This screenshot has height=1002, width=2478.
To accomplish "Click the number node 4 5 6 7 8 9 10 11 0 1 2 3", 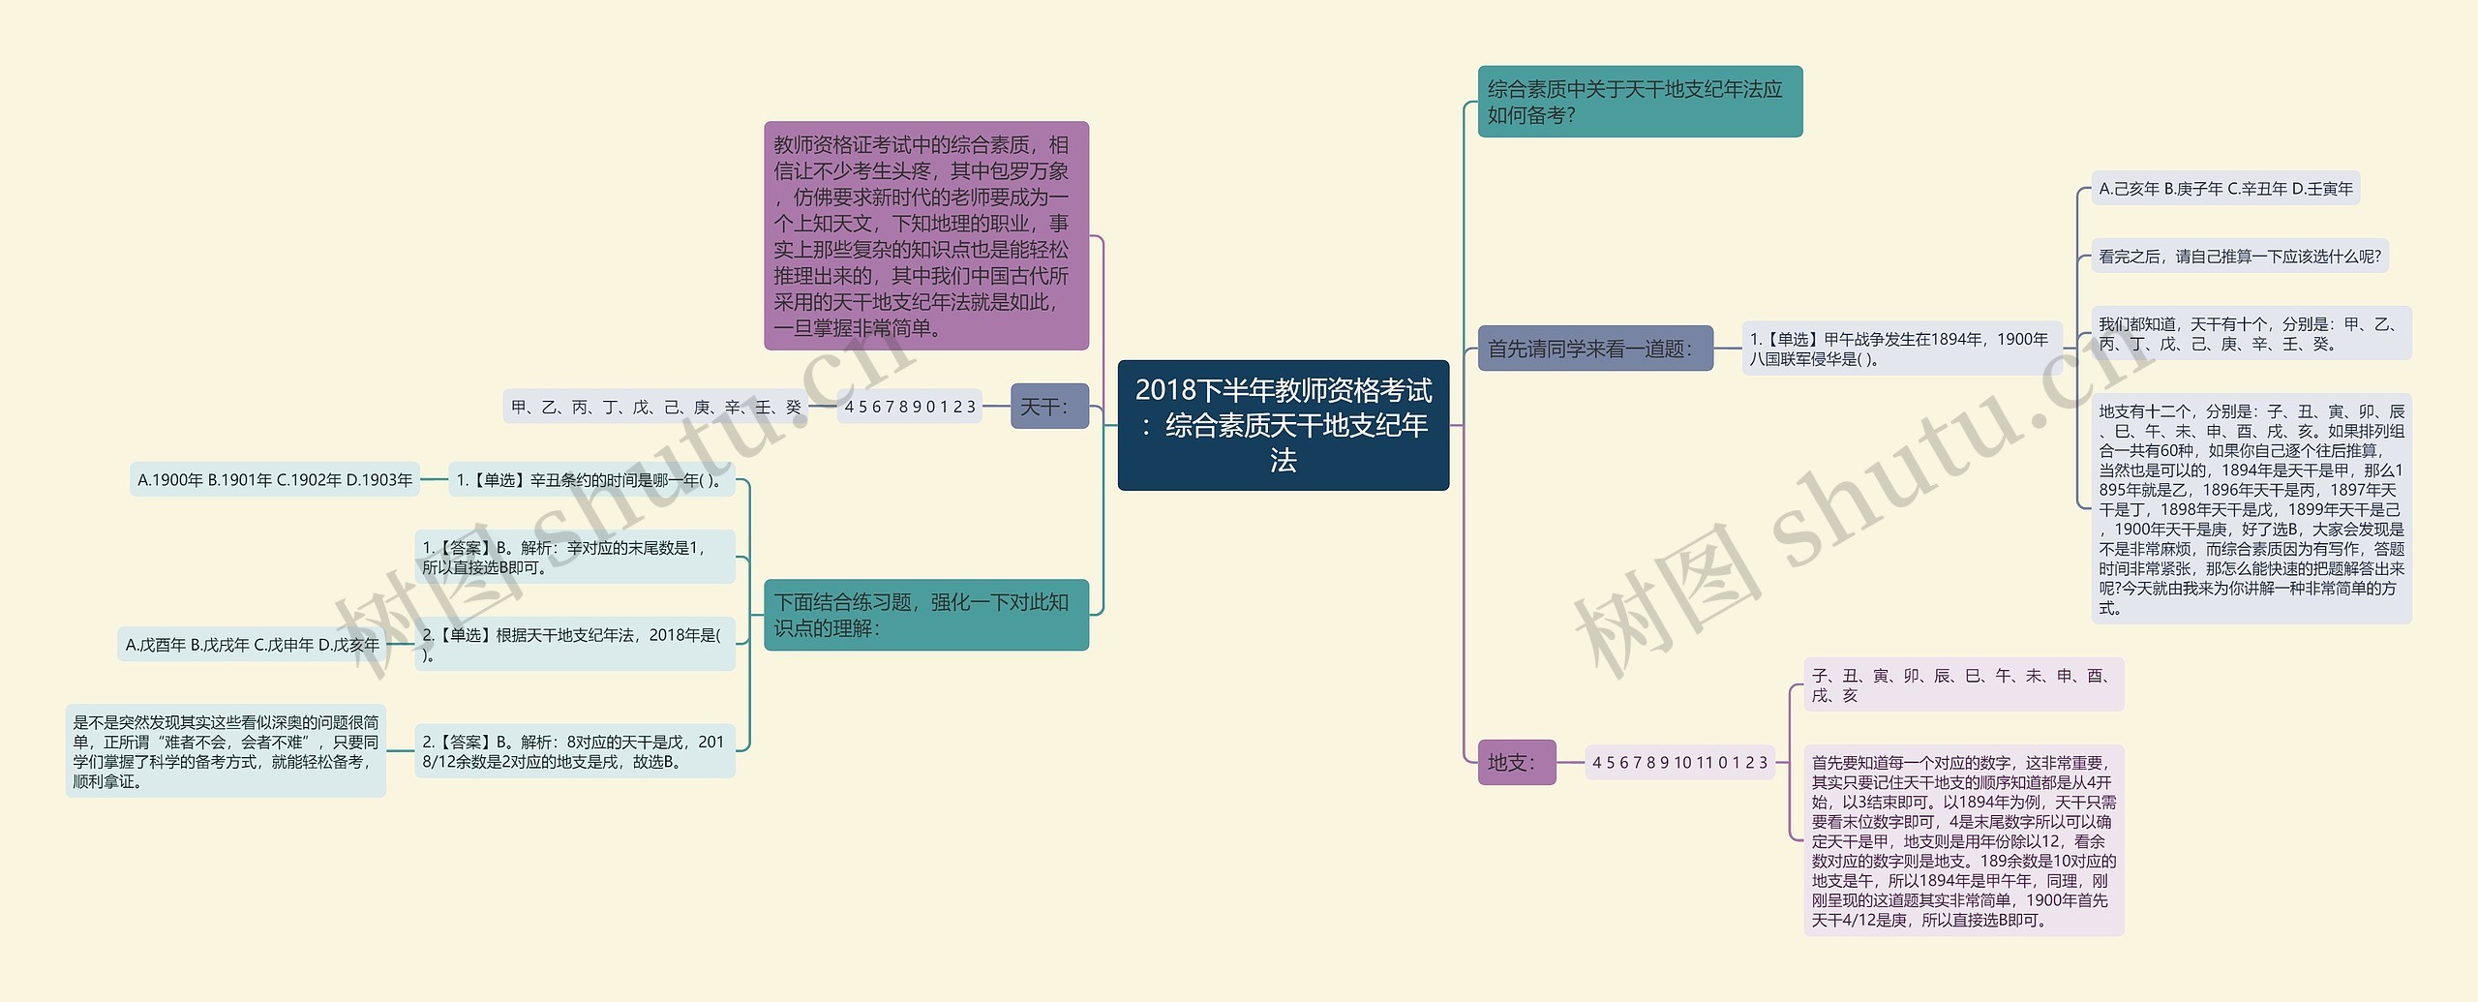I will (x=1679, y=762).
